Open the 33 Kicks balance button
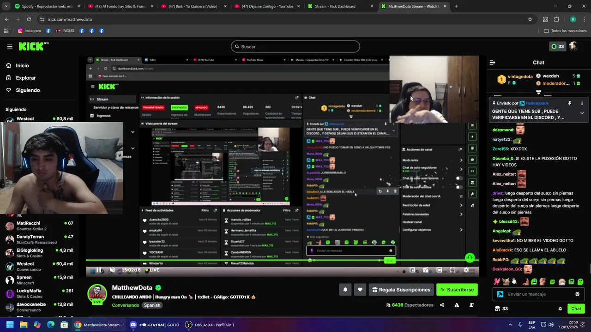Image resolution: width=591 pixels, height=332 pixels. 557,47
